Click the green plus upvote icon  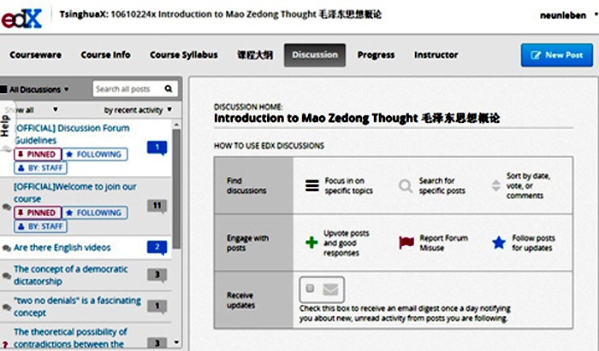tap(311, 243)
